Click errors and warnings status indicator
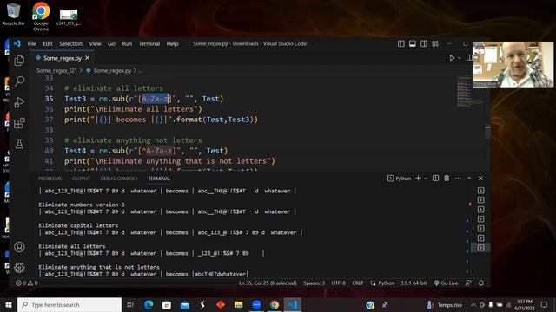Viewport: 556px width, 312px height. tap(27, 283)
